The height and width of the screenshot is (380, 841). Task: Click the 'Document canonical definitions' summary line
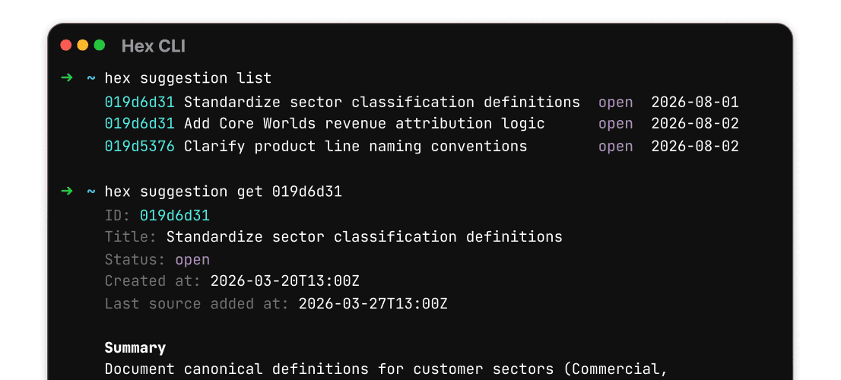point(386,369)
